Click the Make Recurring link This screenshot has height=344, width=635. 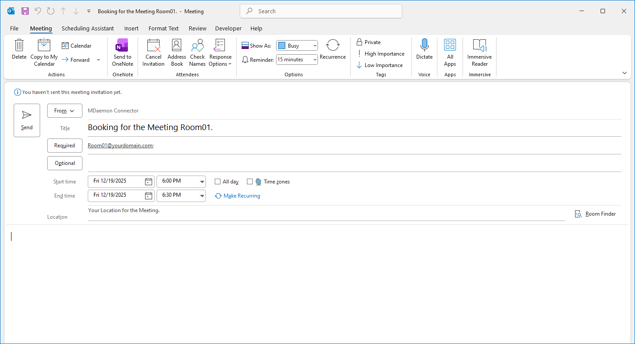242,196
